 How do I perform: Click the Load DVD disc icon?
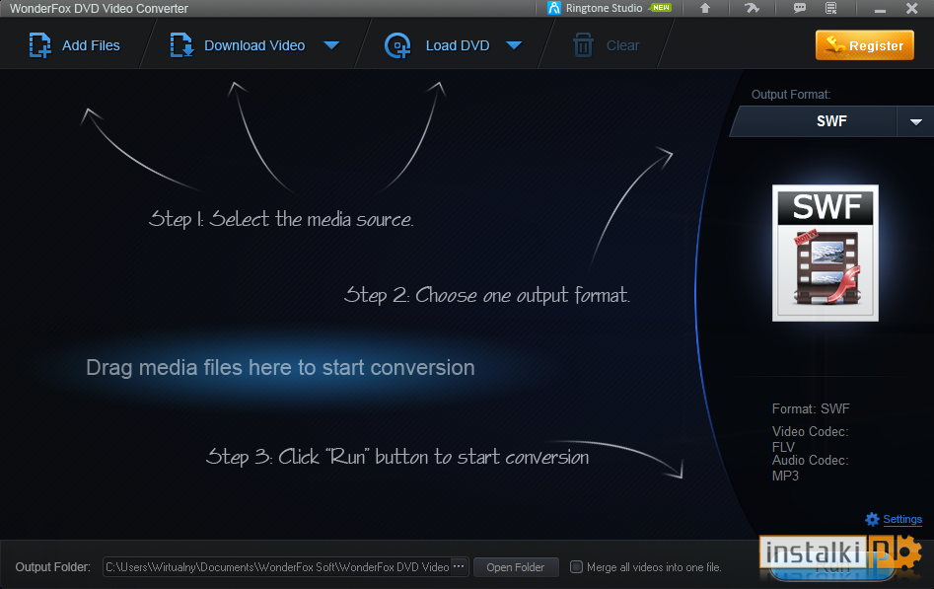(397, 45)
